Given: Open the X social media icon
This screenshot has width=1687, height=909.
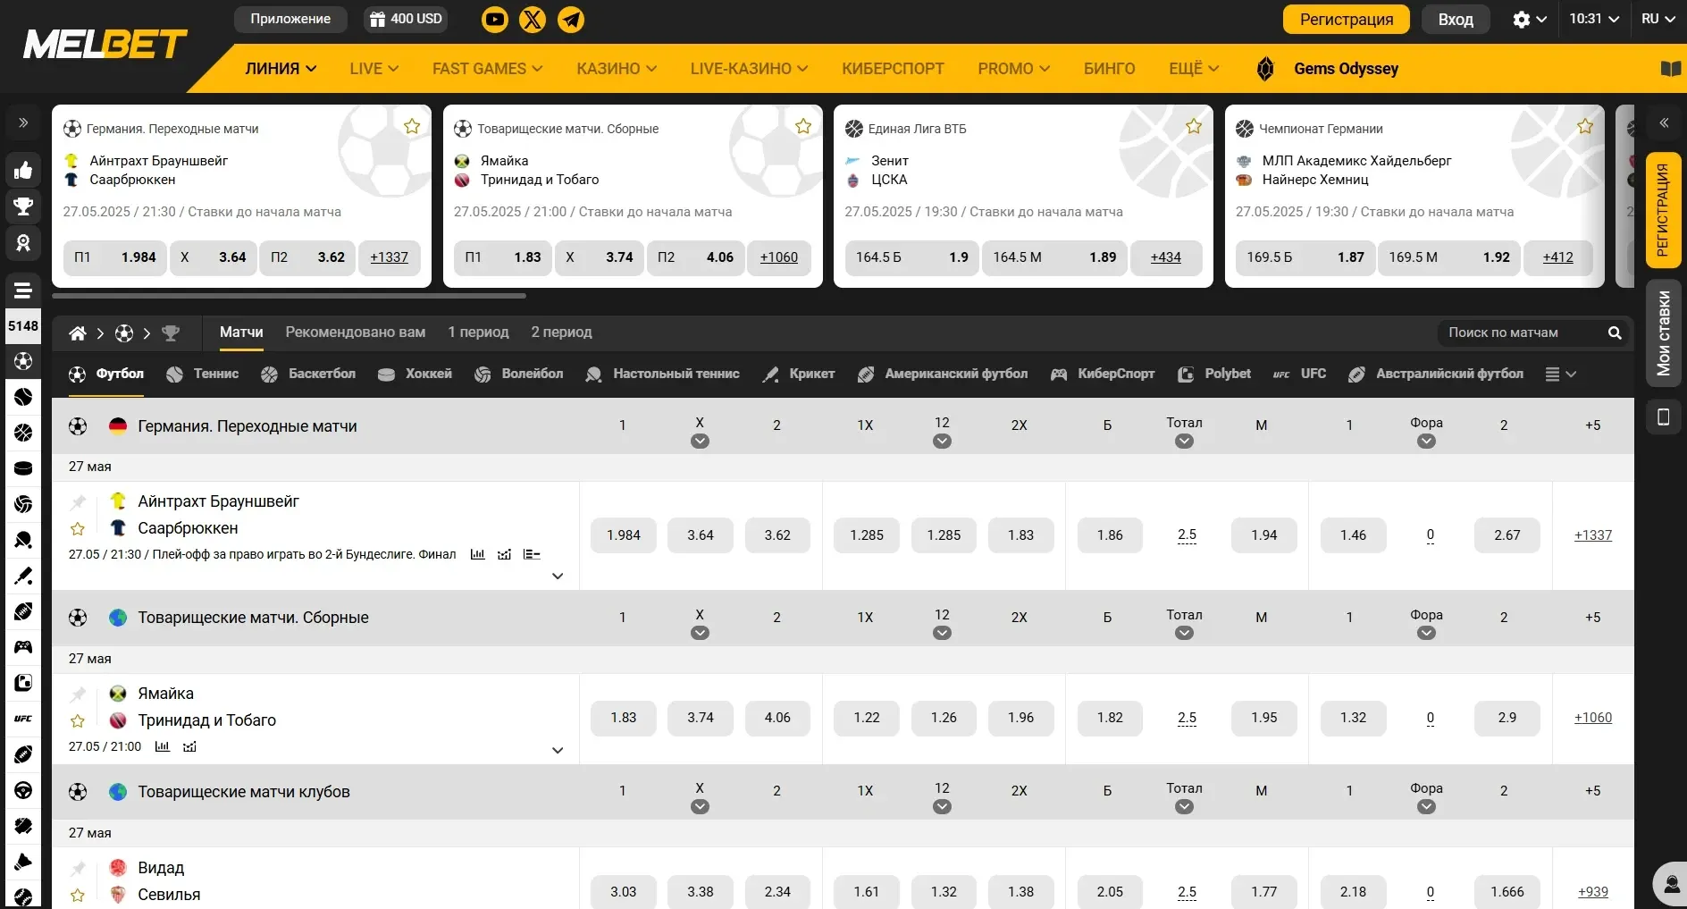Looking at the screenshot, I should click(x=533, y=19).
